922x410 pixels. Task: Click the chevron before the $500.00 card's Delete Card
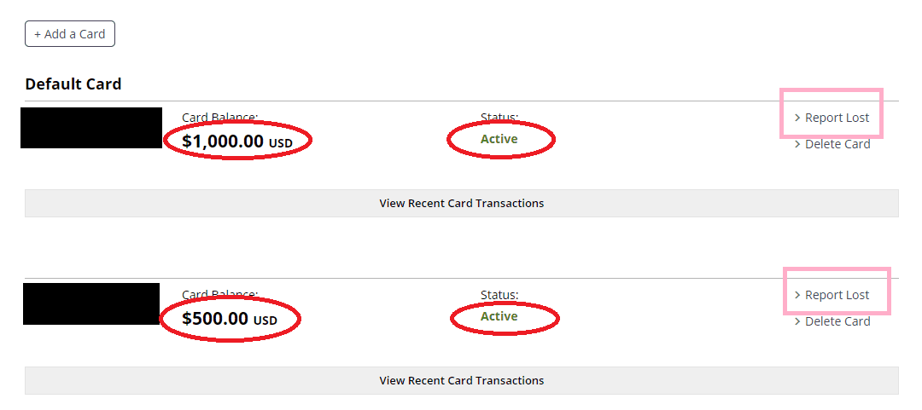(x=797, y=321)
